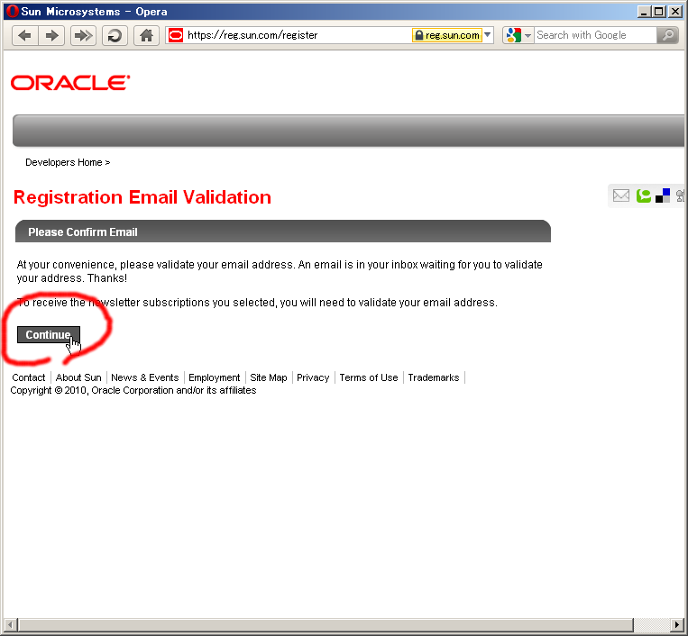688x636 pixels.
Task: Click the email envelope share icon
Action: click(x=621, y=195)
